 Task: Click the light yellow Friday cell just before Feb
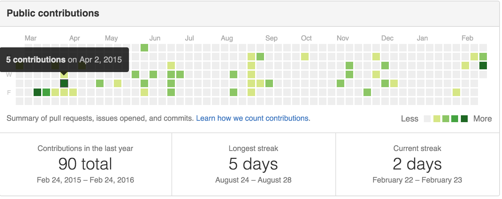pos(456,92)
